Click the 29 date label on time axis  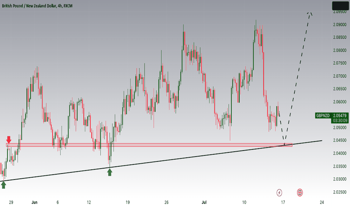[11, 202]
